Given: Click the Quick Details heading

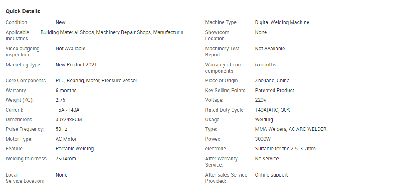Looking at the screenshot, I should click(x=23, y=11).
